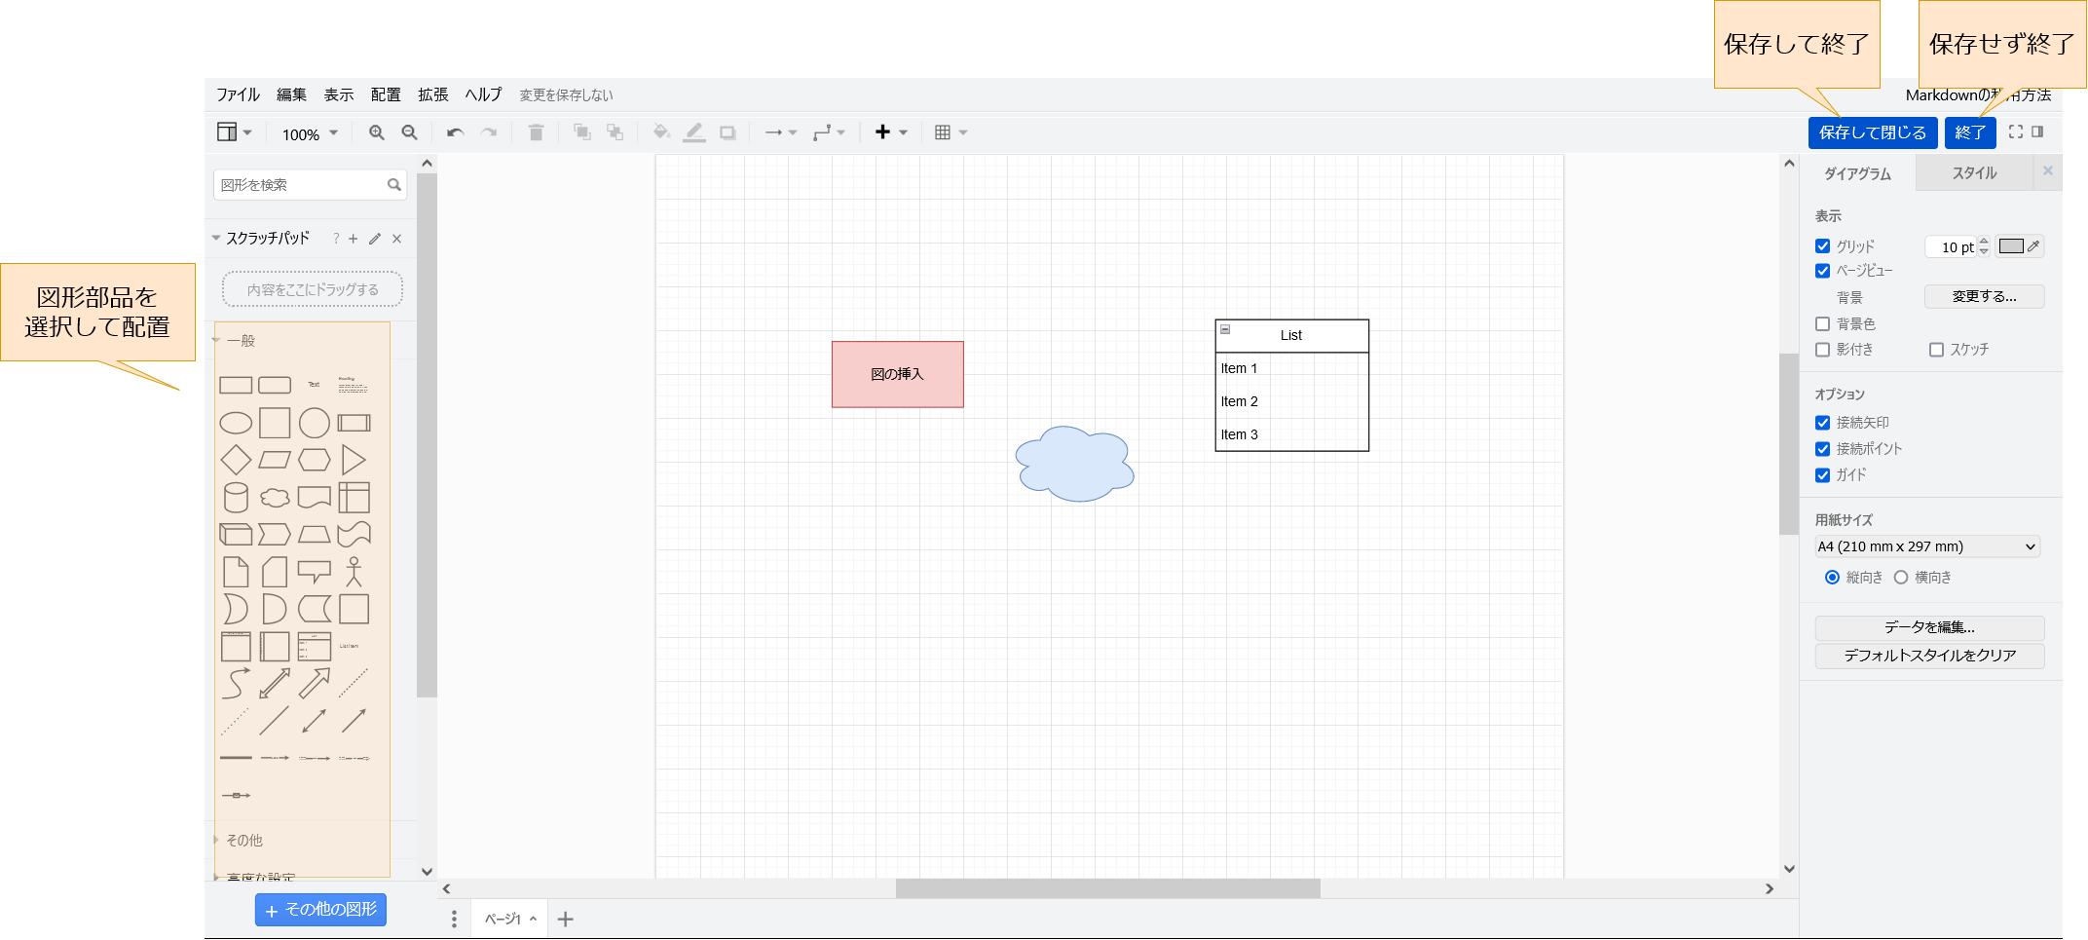
Task: Select the actor stick figure shape
Action: (354, 572)
